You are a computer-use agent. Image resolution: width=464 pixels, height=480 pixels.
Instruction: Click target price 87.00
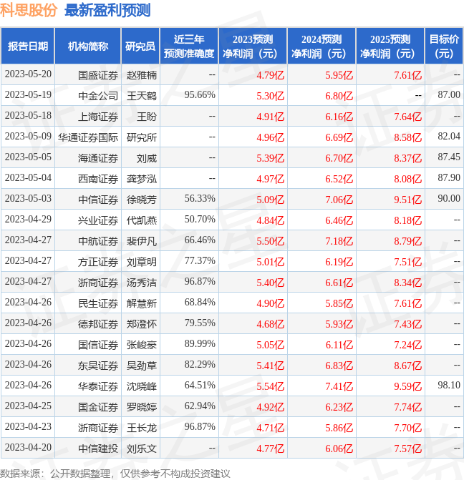click(x=449, y=95)
